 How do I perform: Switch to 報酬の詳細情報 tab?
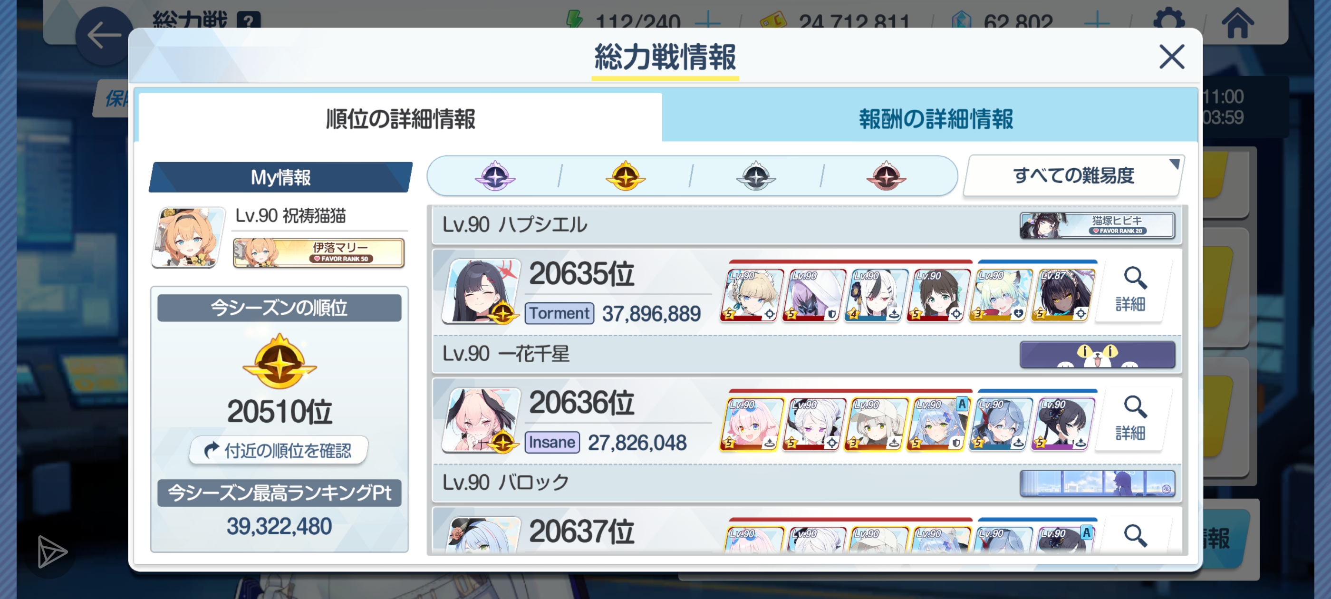tap(935, 119)
